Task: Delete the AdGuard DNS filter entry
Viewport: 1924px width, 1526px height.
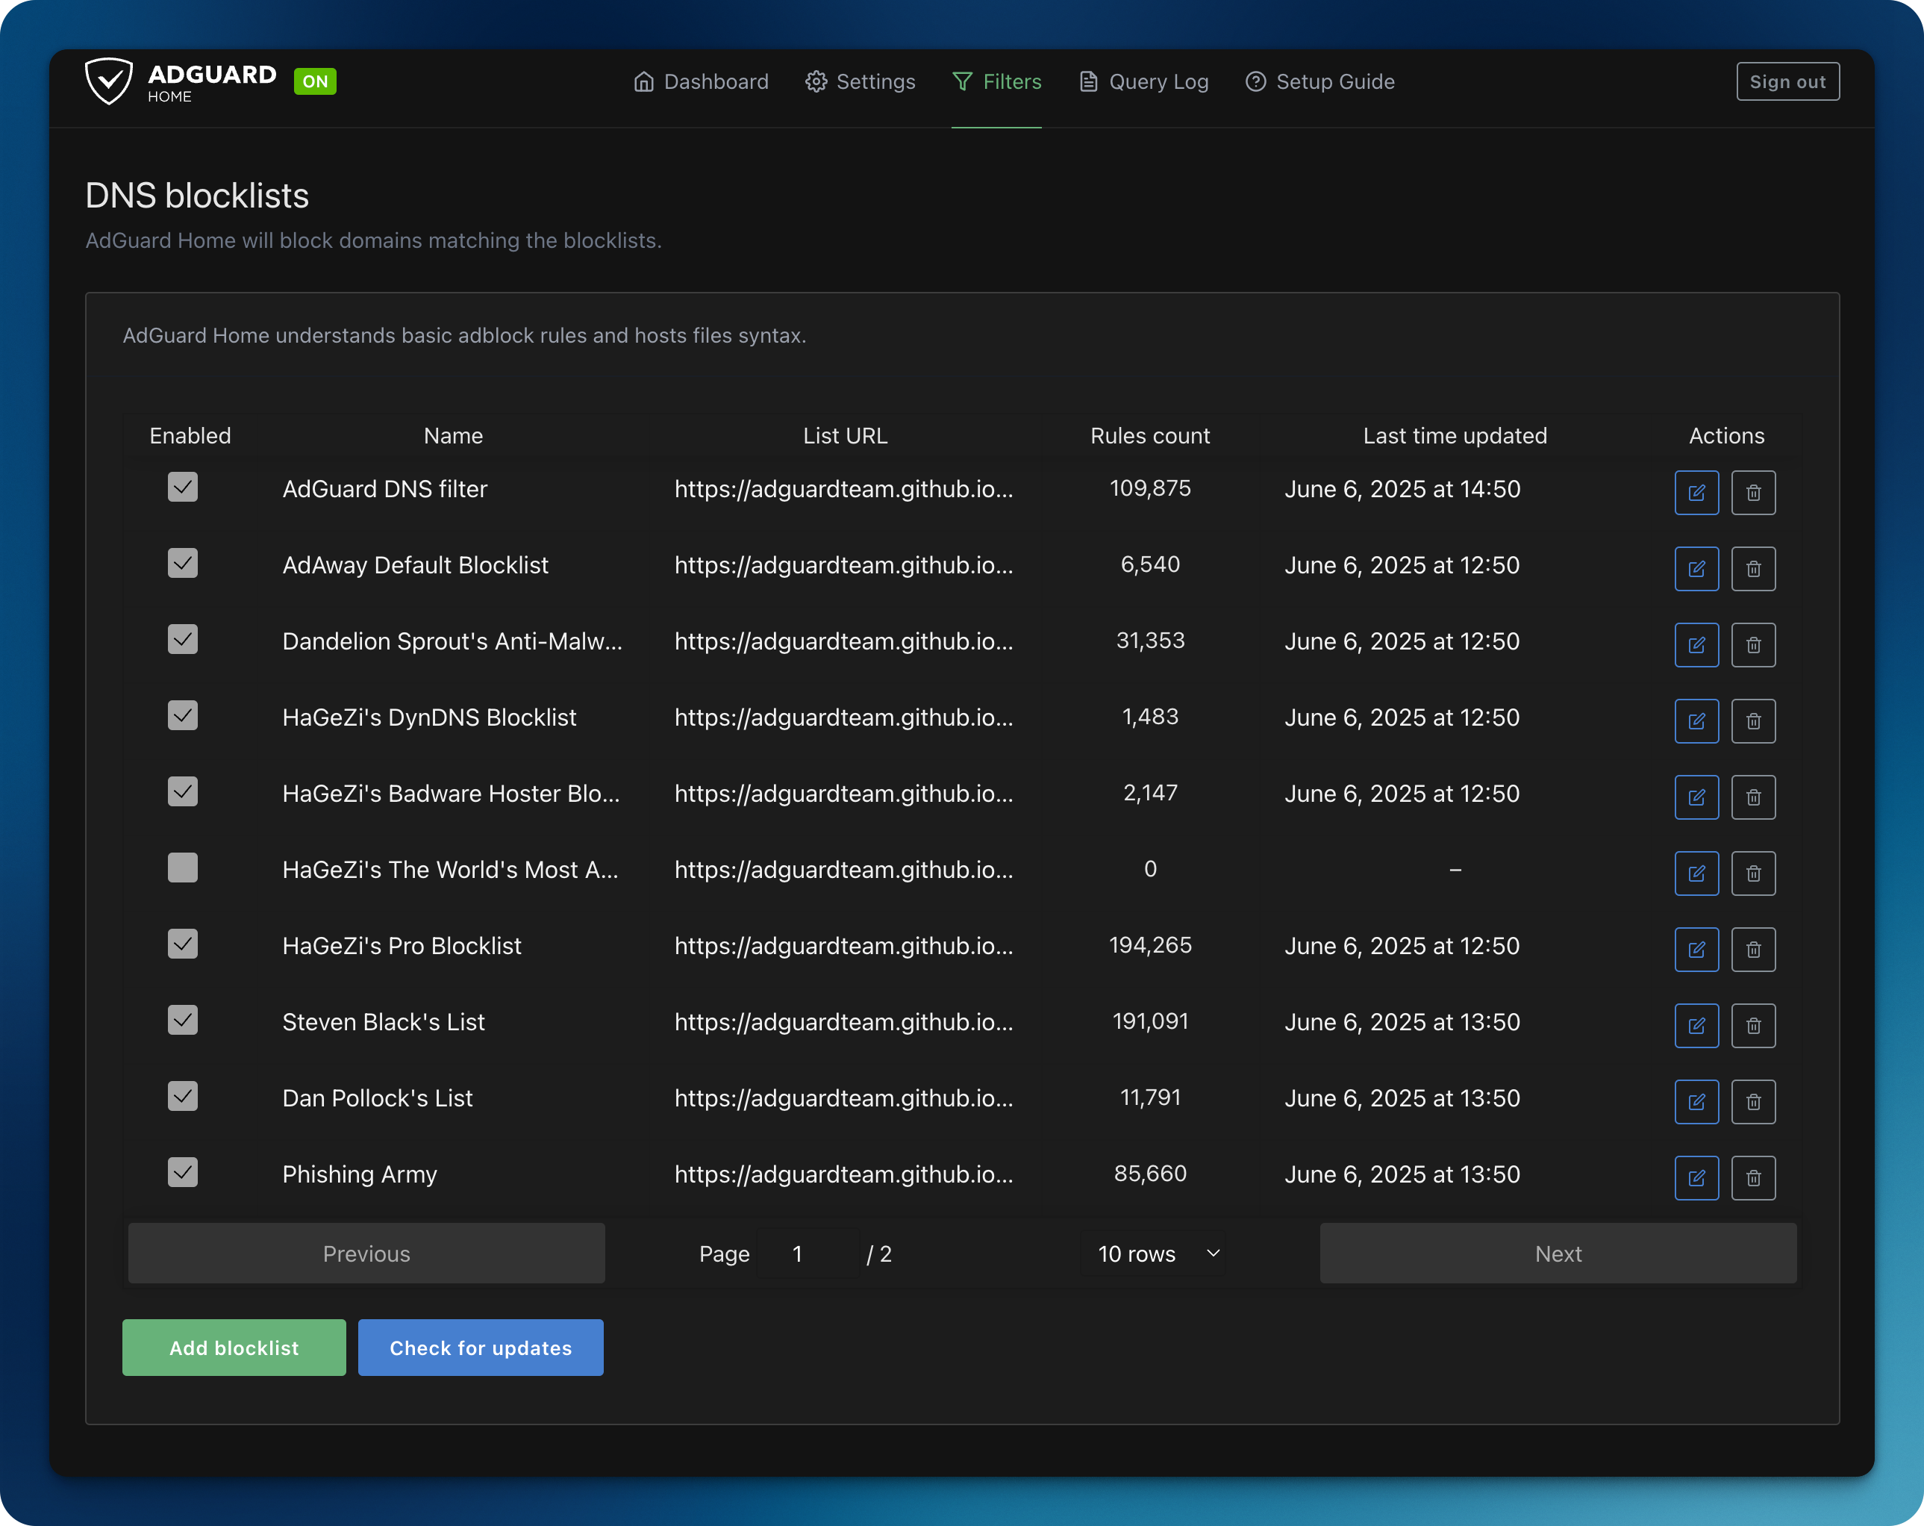Action: pos(1754,493)
